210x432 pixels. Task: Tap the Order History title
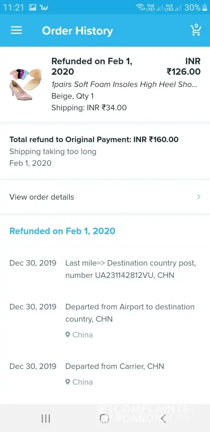click(x=77, y=31)
